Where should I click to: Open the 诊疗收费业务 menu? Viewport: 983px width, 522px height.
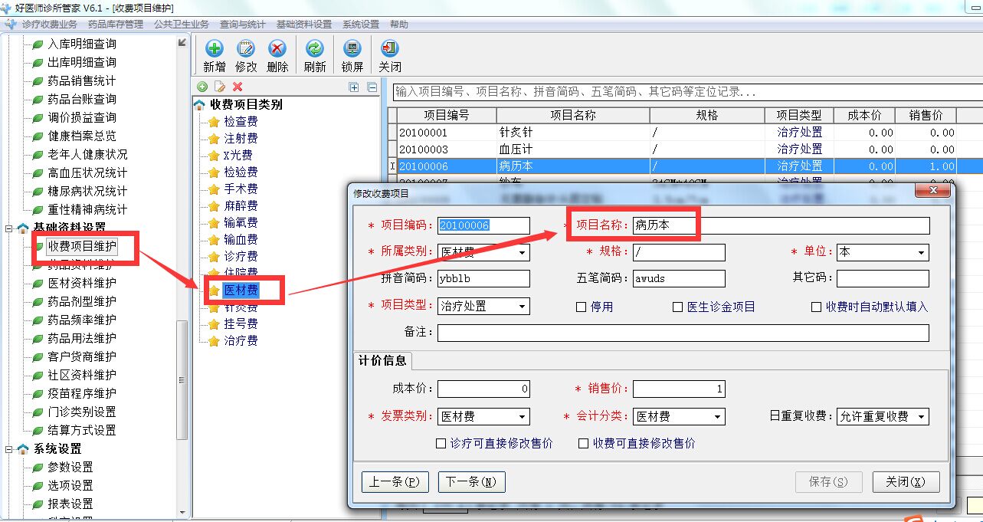click(50, 25)
